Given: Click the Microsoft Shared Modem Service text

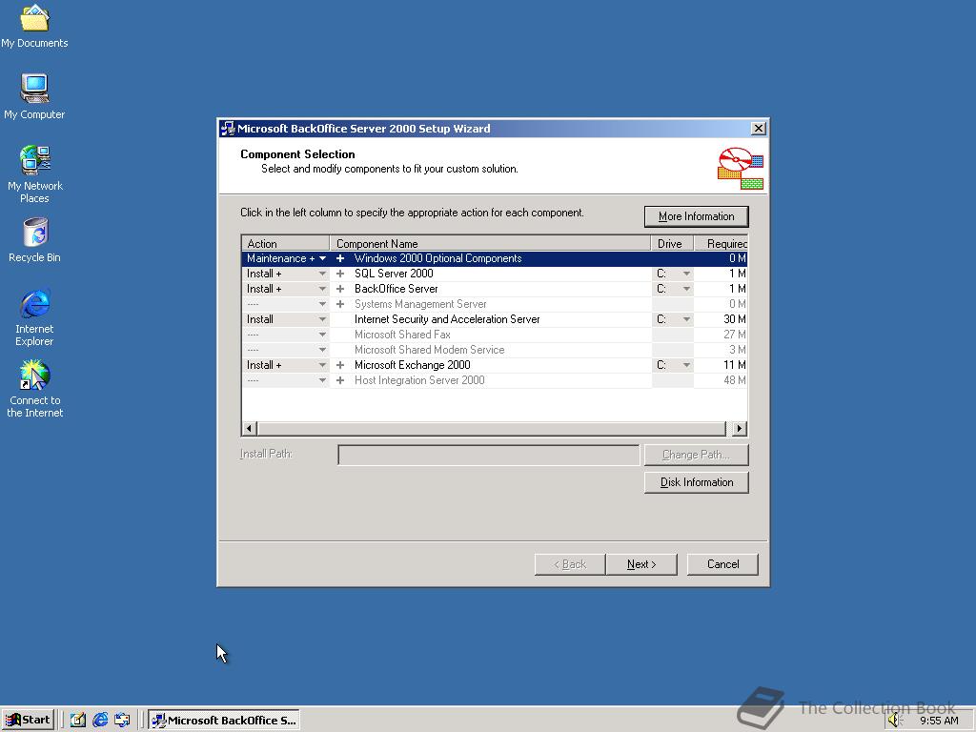Looking at the screenshot, I should 429,350.
